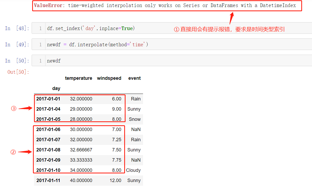Click event Sunny in 2017-01-04 row

(x=134, y=109)
